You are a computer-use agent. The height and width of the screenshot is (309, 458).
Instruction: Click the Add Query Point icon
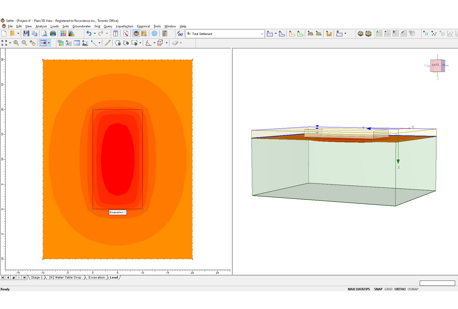pos(426,33)
